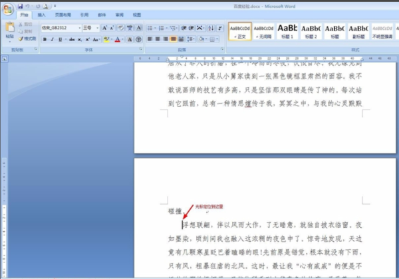
Task: Switch to the 视图 (View) tab
Action: [x=136, y=15]
